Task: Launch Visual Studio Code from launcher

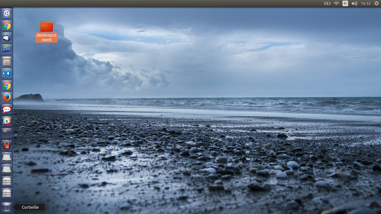Action: [x=7, y=73]
